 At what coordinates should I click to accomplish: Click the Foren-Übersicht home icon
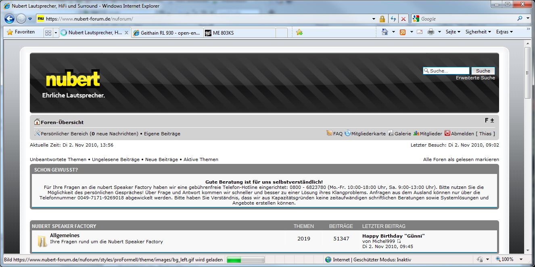37,122
